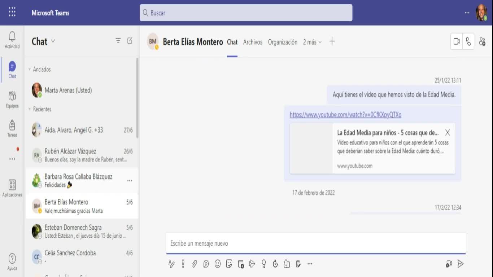Open Aplicaciones in the left rail
Image resolution: width=493 pixels, height=277 pixels.
pos(12,188)
